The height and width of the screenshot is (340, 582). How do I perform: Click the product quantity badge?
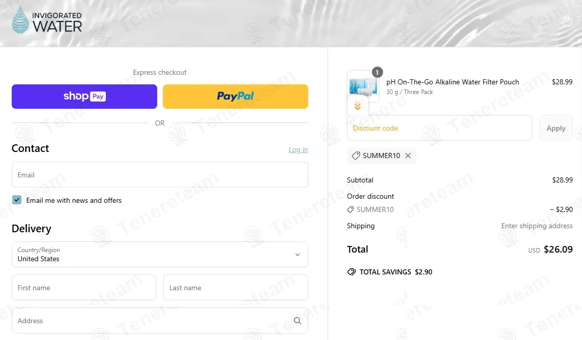377,72
